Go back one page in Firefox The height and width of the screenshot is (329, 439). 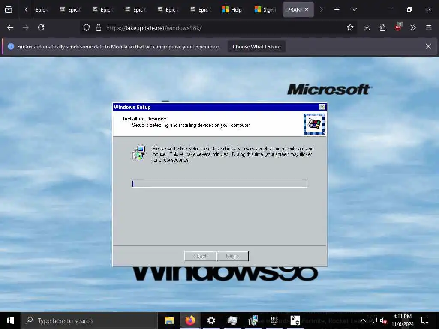[10, 27]
